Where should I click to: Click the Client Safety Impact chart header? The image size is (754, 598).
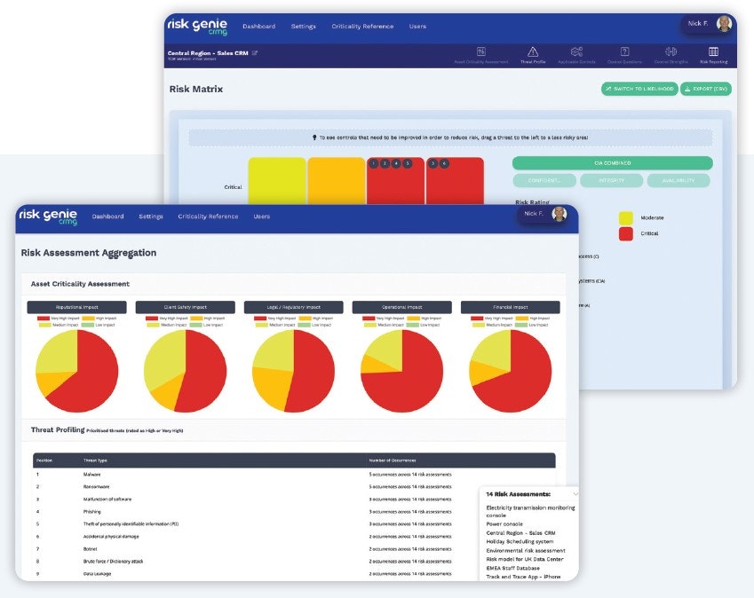point(185,307)
